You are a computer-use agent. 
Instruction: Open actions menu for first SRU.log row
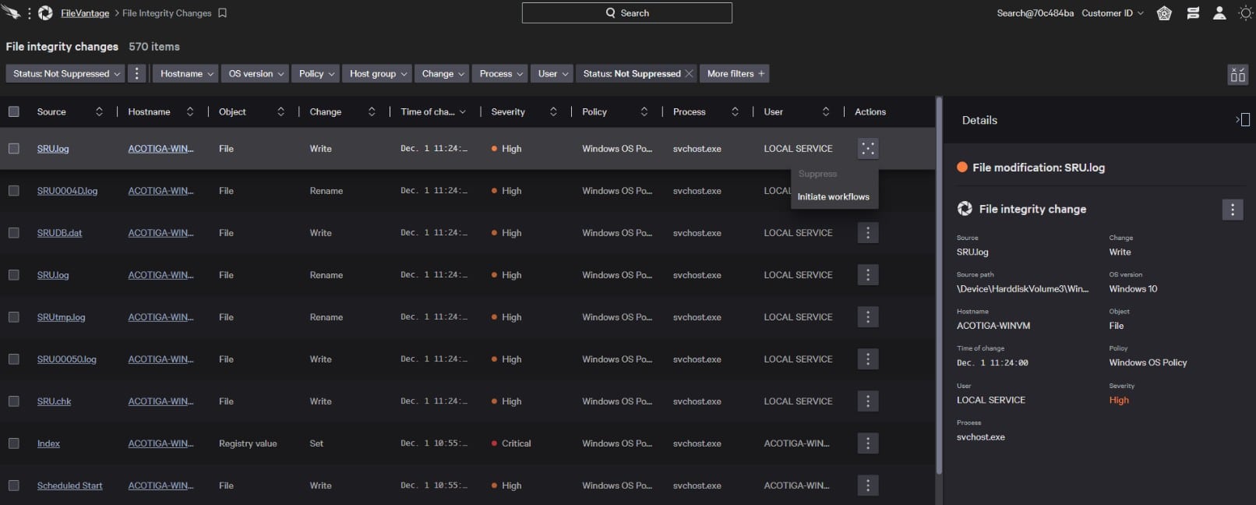point(868,149)
